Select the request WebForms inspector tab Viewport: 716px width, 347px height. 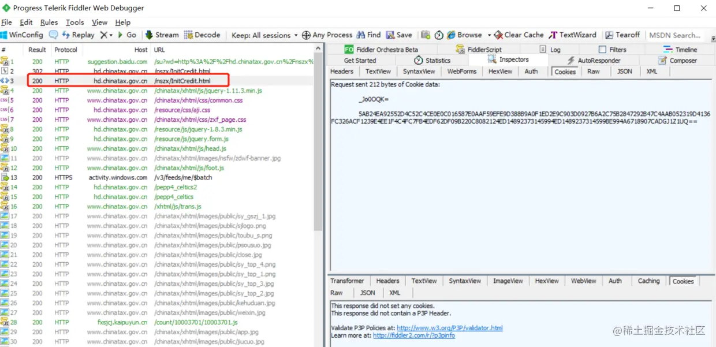[x=462, y=72]
